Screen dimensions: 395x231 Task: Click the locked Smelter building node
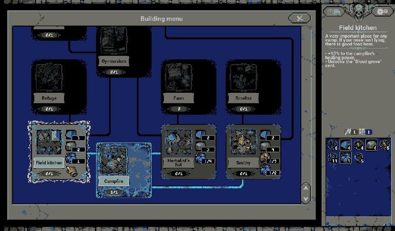tap(244, 85)
